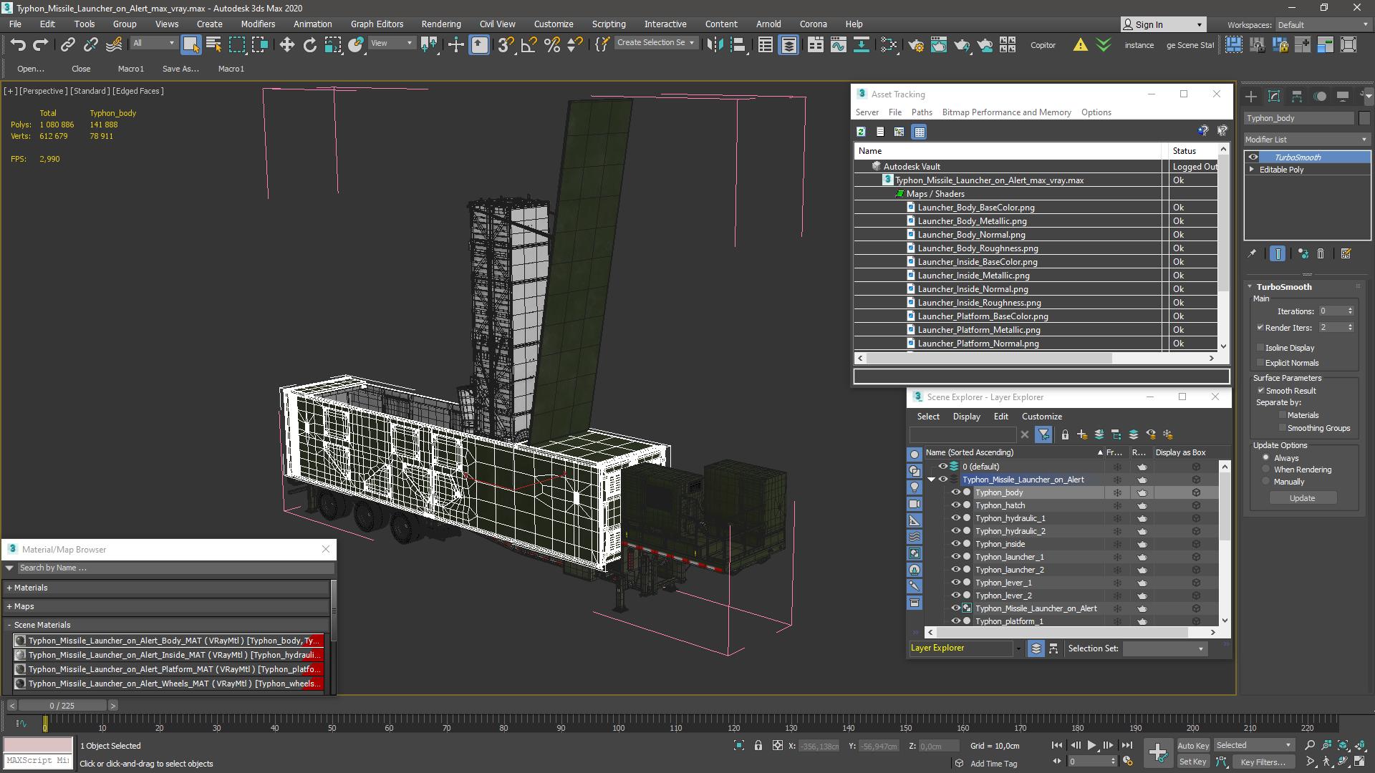Click the Sign In button
Image resolution: width=1375 pixels, height=773 pixels.
pos(1164,25)
